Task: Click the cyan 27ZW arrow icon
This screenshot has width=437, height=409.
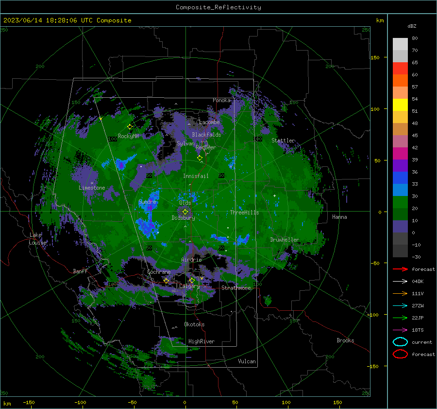Action: pos(400,305)
